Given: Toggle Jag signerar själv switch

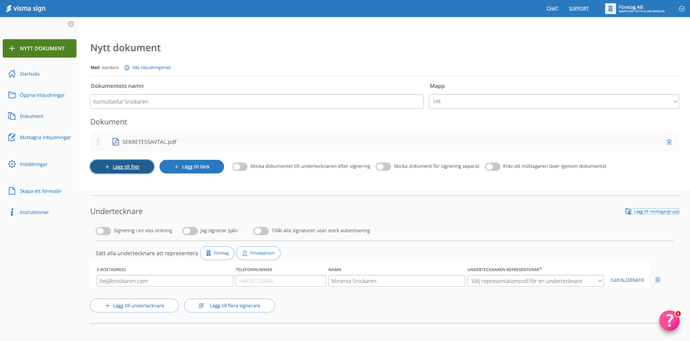Looking at the screenshot, I should point(190,231).
